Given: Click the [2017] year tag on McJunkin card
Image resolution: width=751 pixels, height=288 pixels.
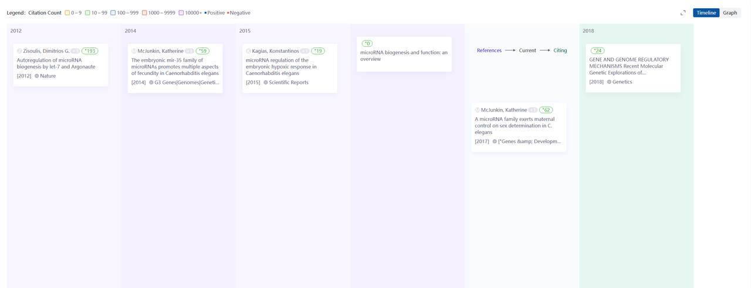Looking at the screenshot, I should click(482, 141).
